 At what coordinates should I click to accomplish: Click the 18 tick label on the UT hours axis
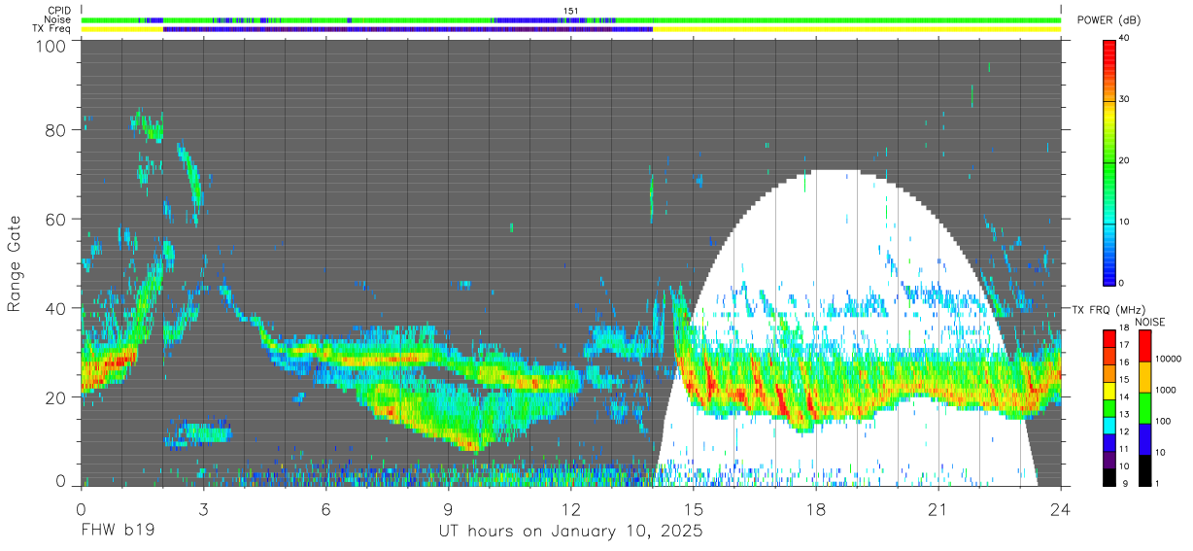[816, 509]
